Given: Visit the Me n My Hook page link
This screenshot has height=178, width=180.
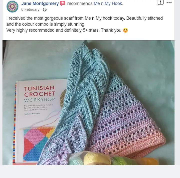Looking at the screenshot, I should click(108, 3).
